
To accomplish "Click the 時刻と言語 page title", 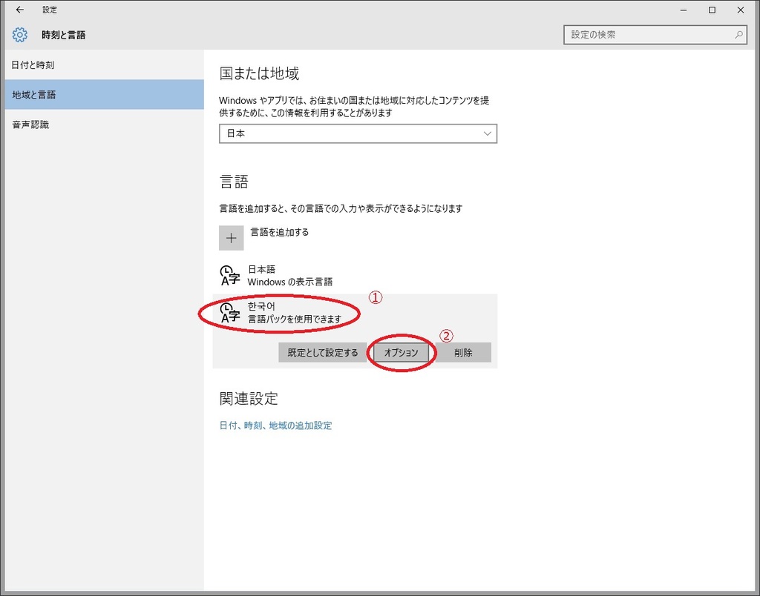I will pos(64,35).
